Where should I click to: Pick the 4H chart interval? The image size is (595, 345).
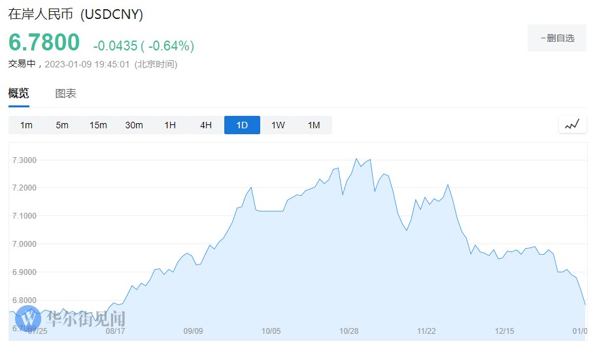point(206,125)
